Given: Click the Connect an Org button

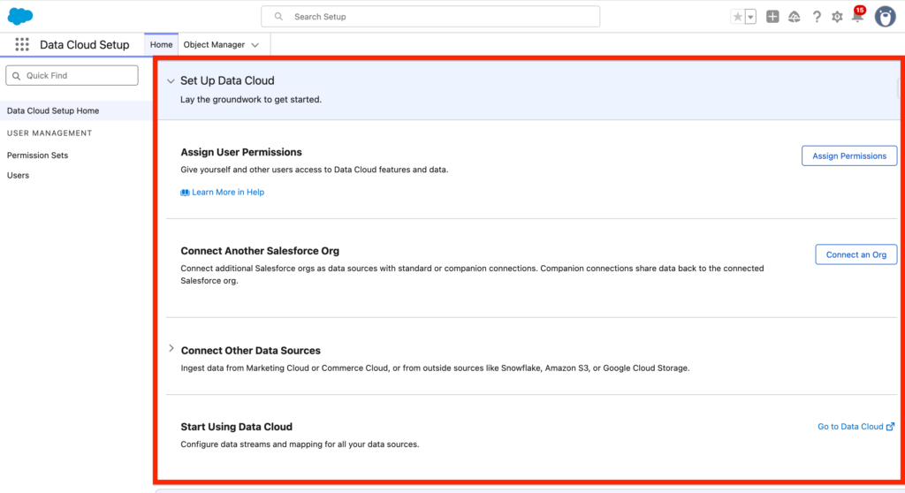Looking at the screenshot, I should coord(856,254).
